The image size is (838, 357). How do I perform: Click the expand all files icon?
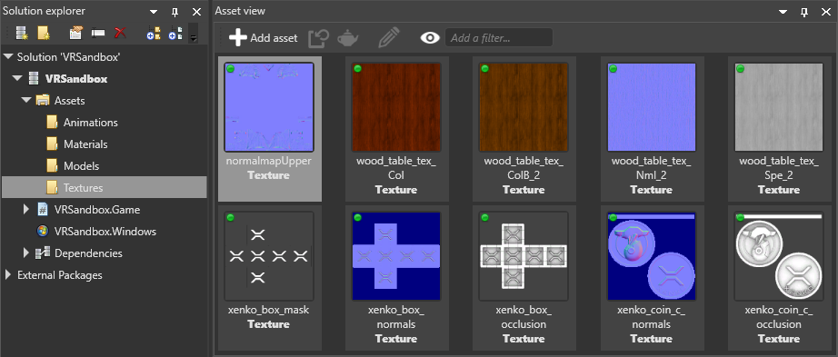(x=175, y=33)
